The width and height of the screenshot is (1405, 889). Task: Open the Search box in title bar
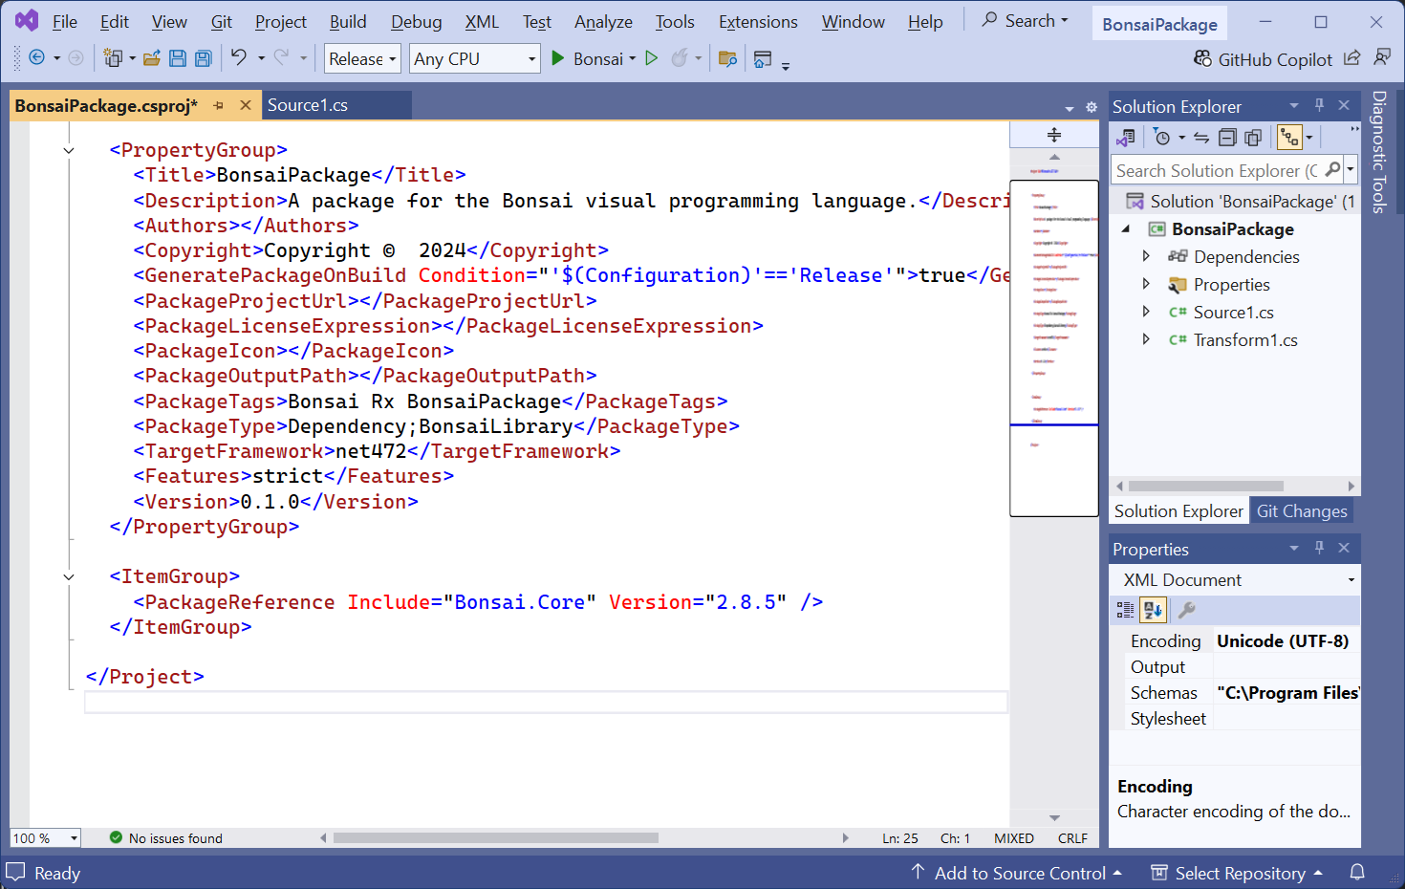coord(1025,20)
